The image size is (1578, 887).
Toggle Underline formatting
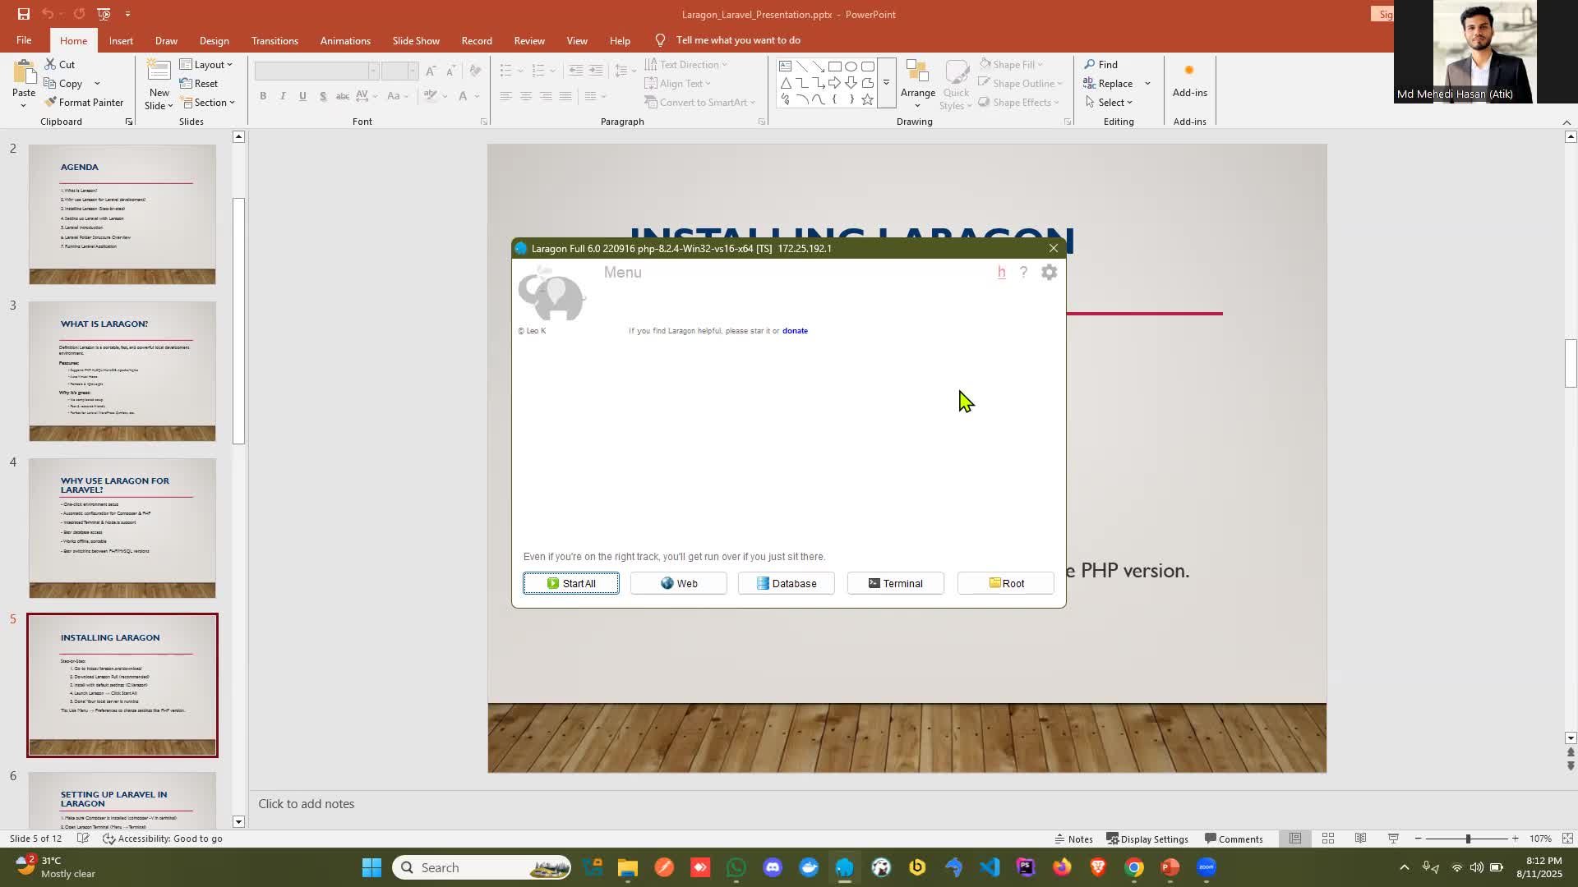click(302, 96)
